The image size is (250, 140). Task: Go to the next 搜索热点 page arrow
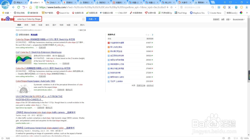[152, 35]
